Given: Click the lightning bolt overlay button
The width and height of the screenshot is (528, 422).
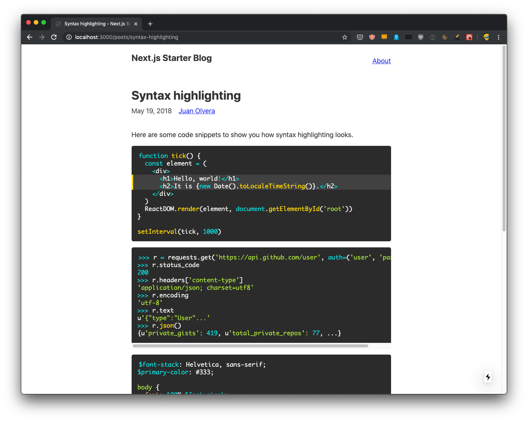Looking at the screenshot, I should point(488,377).
